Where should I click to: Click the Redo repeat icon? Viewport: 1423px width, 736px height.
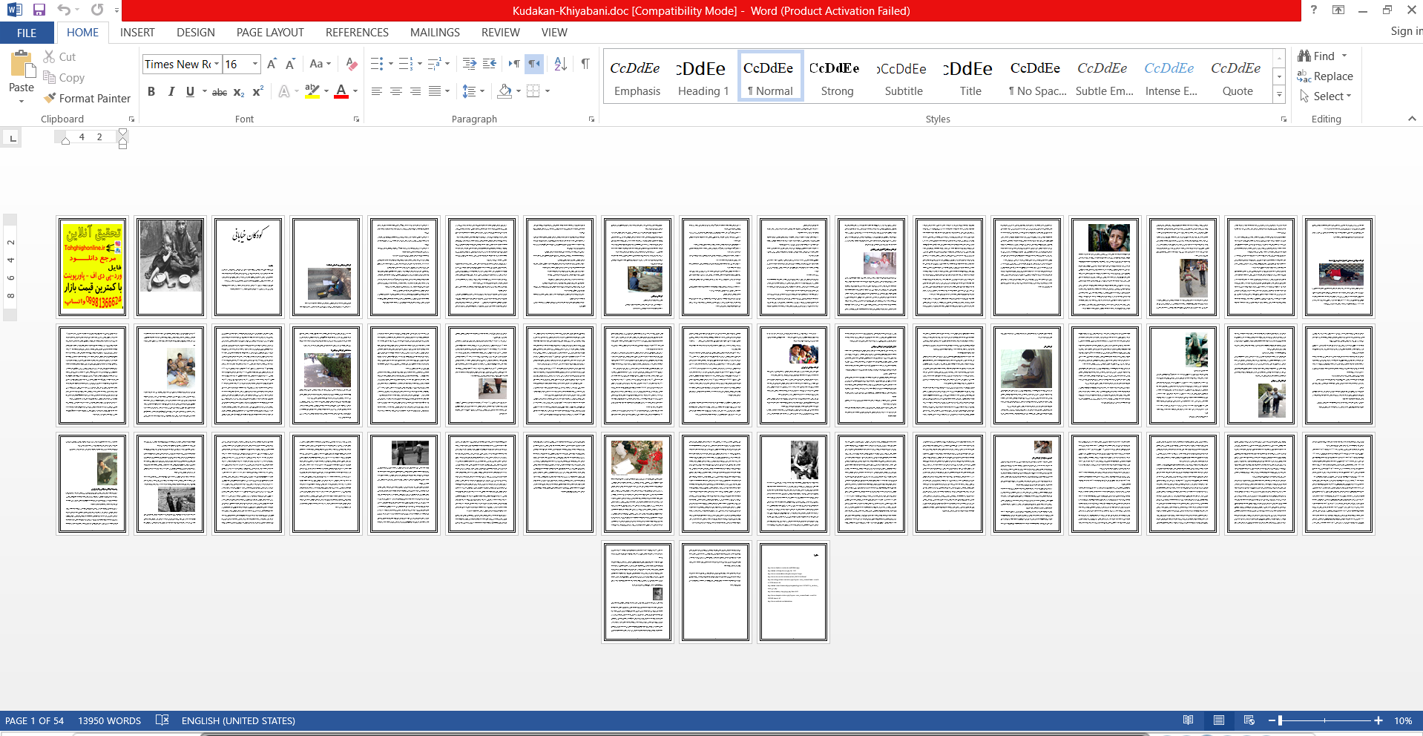click(x=97, y=10)
